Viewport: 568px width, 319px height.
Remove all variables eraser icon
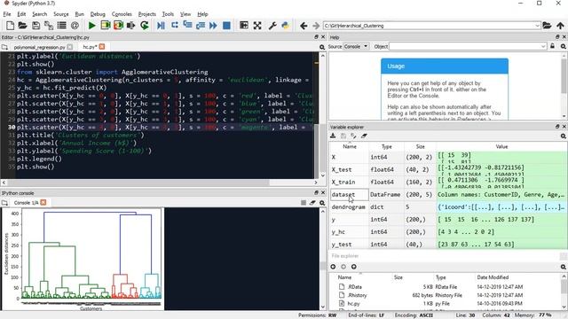point(364,136)
